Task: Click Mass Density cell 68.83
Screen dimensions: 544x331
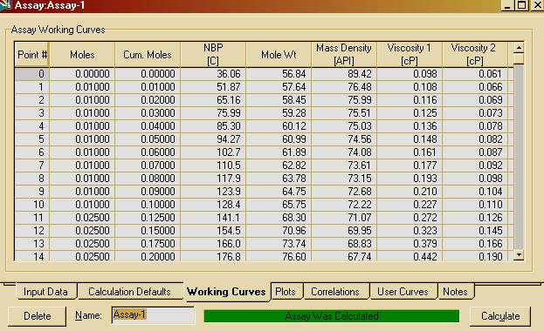Action: coord(344,243)
